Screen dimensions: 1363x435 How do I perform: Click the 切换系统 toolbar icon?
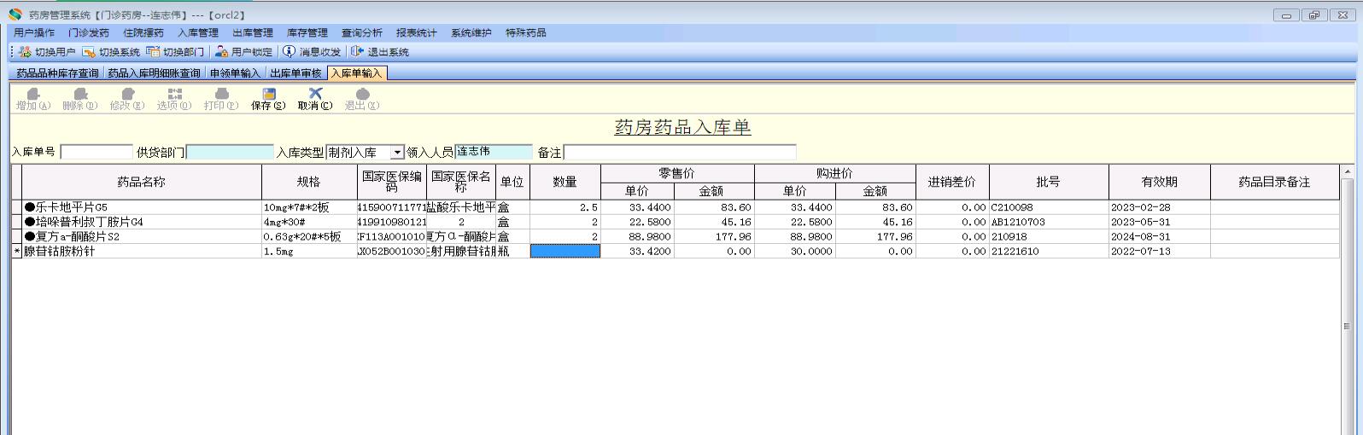click(x=89, y=52)
